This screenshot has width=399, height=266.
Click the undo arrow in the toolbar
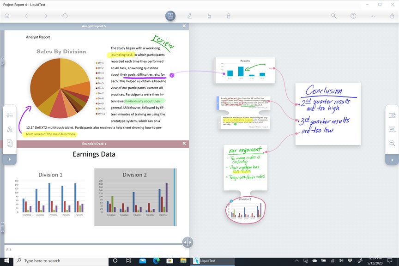click(x=65, y=16)
